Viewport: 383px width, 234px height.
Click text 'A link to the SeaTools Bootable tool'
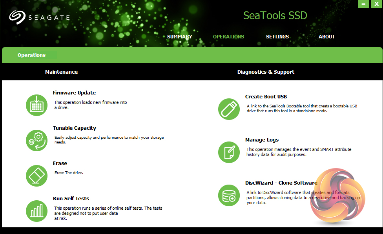tap(278, 106)
